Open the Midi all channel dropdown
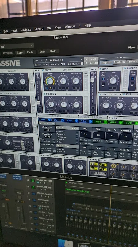138x247 pixels. pos(55,64)
